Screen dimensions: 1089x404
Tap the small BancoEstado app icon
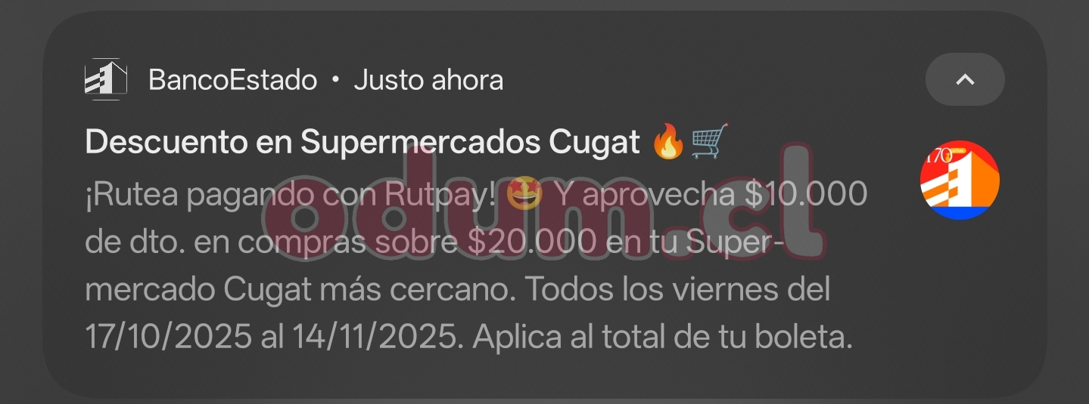(105, 79)
